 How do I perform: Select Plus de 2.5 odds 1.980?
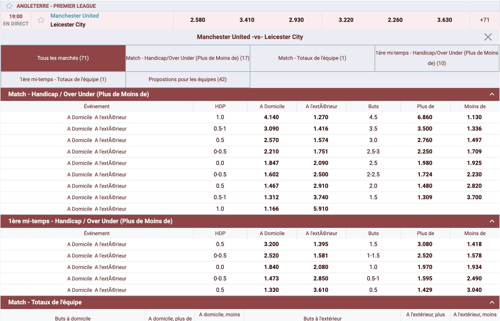tap(425, 163)
